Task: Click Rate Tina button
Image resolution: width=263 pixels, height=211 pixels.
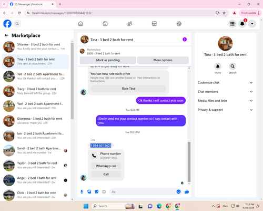Action: point(128,89)
